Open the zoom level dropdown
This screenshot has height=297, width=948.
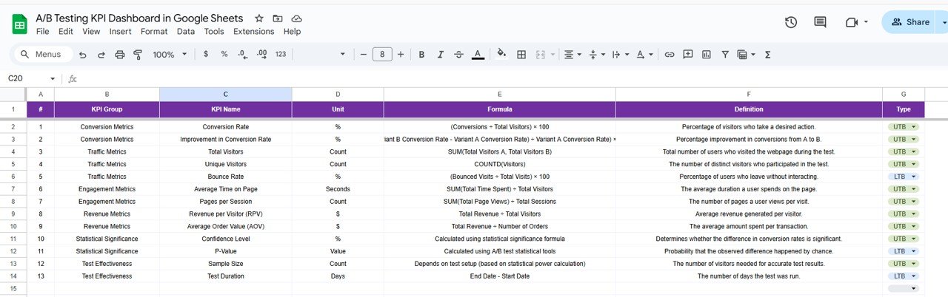coord(169,55)
